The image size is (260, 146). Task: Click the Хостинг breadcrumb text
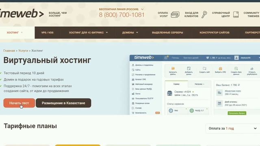click(37, 51)
